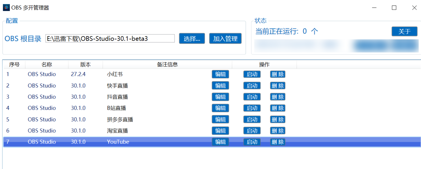Click the 加入管理 button
Image resolution: width=421 pixels, height=169 pixels.
[225, 39]
